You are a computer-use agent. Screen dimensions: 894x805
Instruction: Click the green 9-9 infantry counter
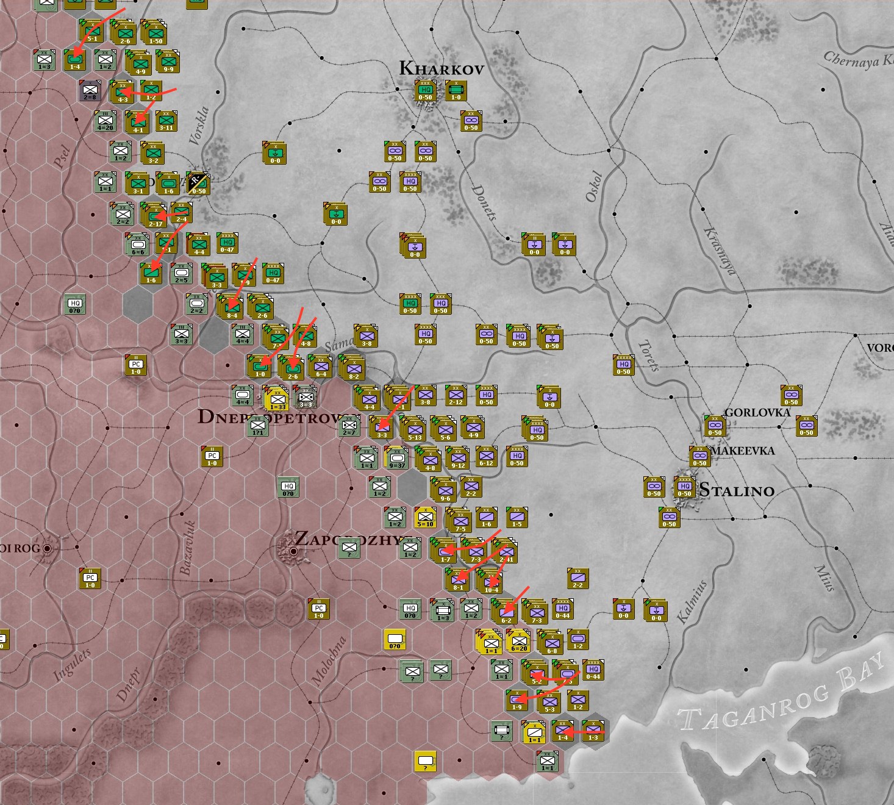[168, 61]
